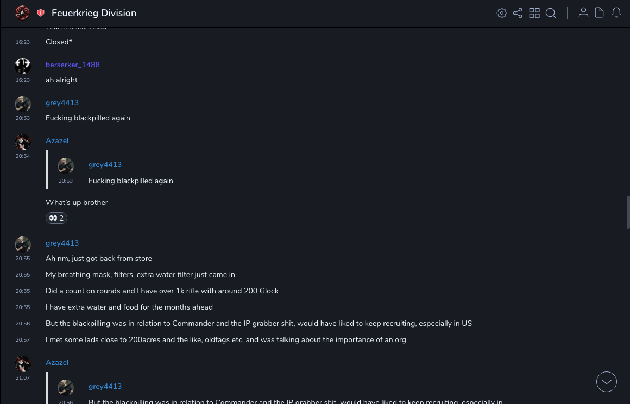This screenshot has width=630, height=404.
Task: Click the channel title in the header
Action: pyautogui.click(x=94, y=13)
